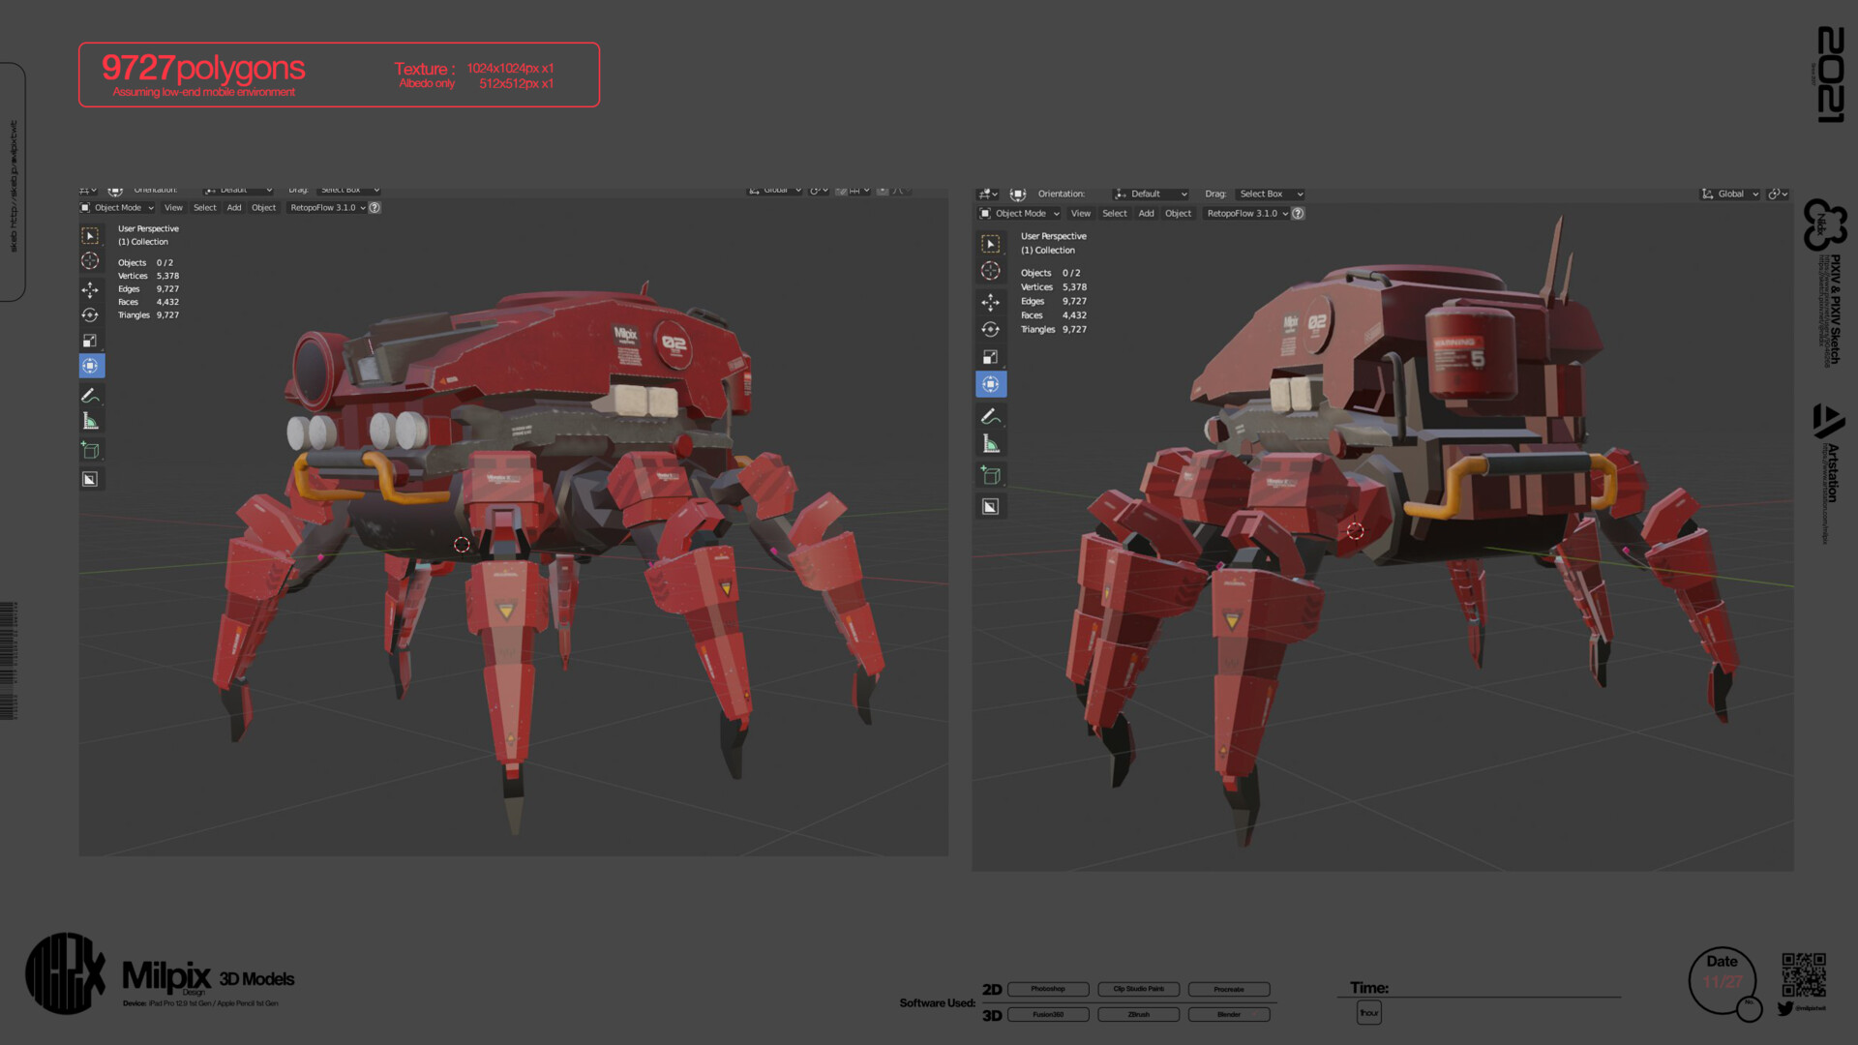Select the 3D Cursor tool

tap(92, 261)
